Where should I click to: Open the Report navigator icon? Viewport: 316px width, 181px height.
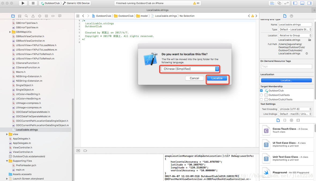click(x=60, y=16)
